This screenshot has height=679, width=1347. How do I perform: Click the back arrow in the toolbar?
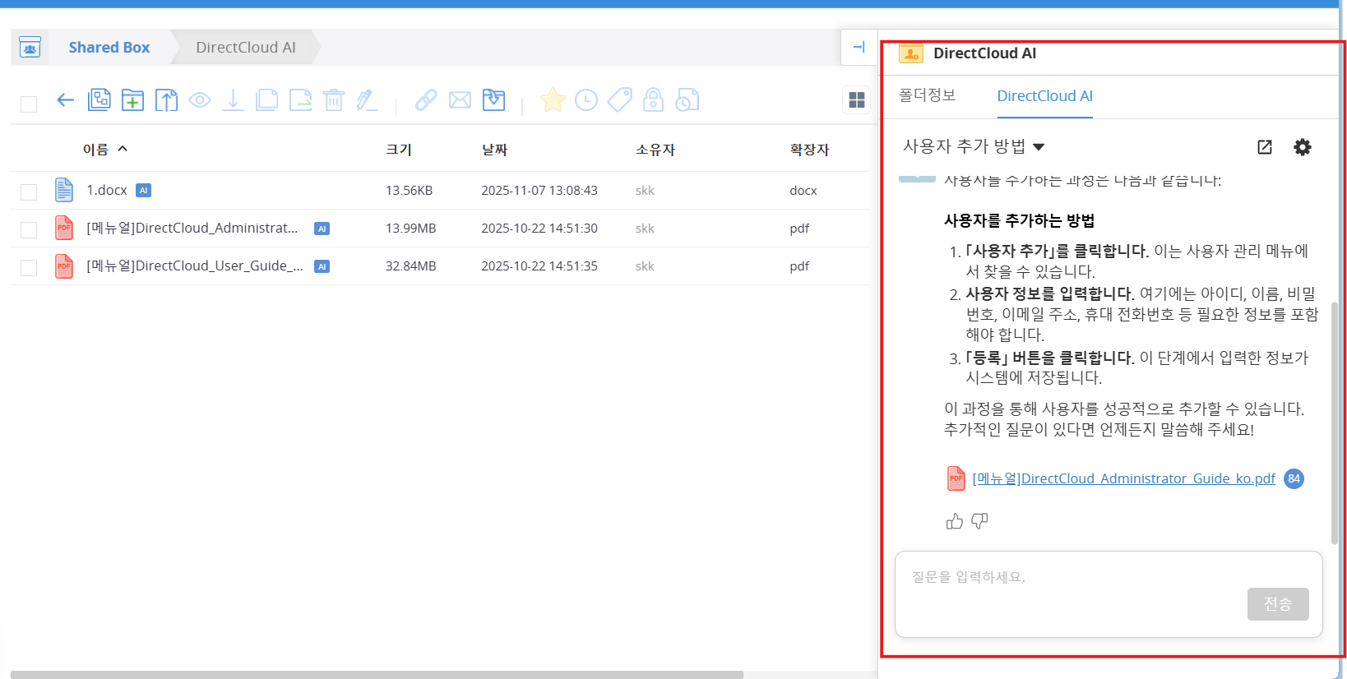[65, 100]
